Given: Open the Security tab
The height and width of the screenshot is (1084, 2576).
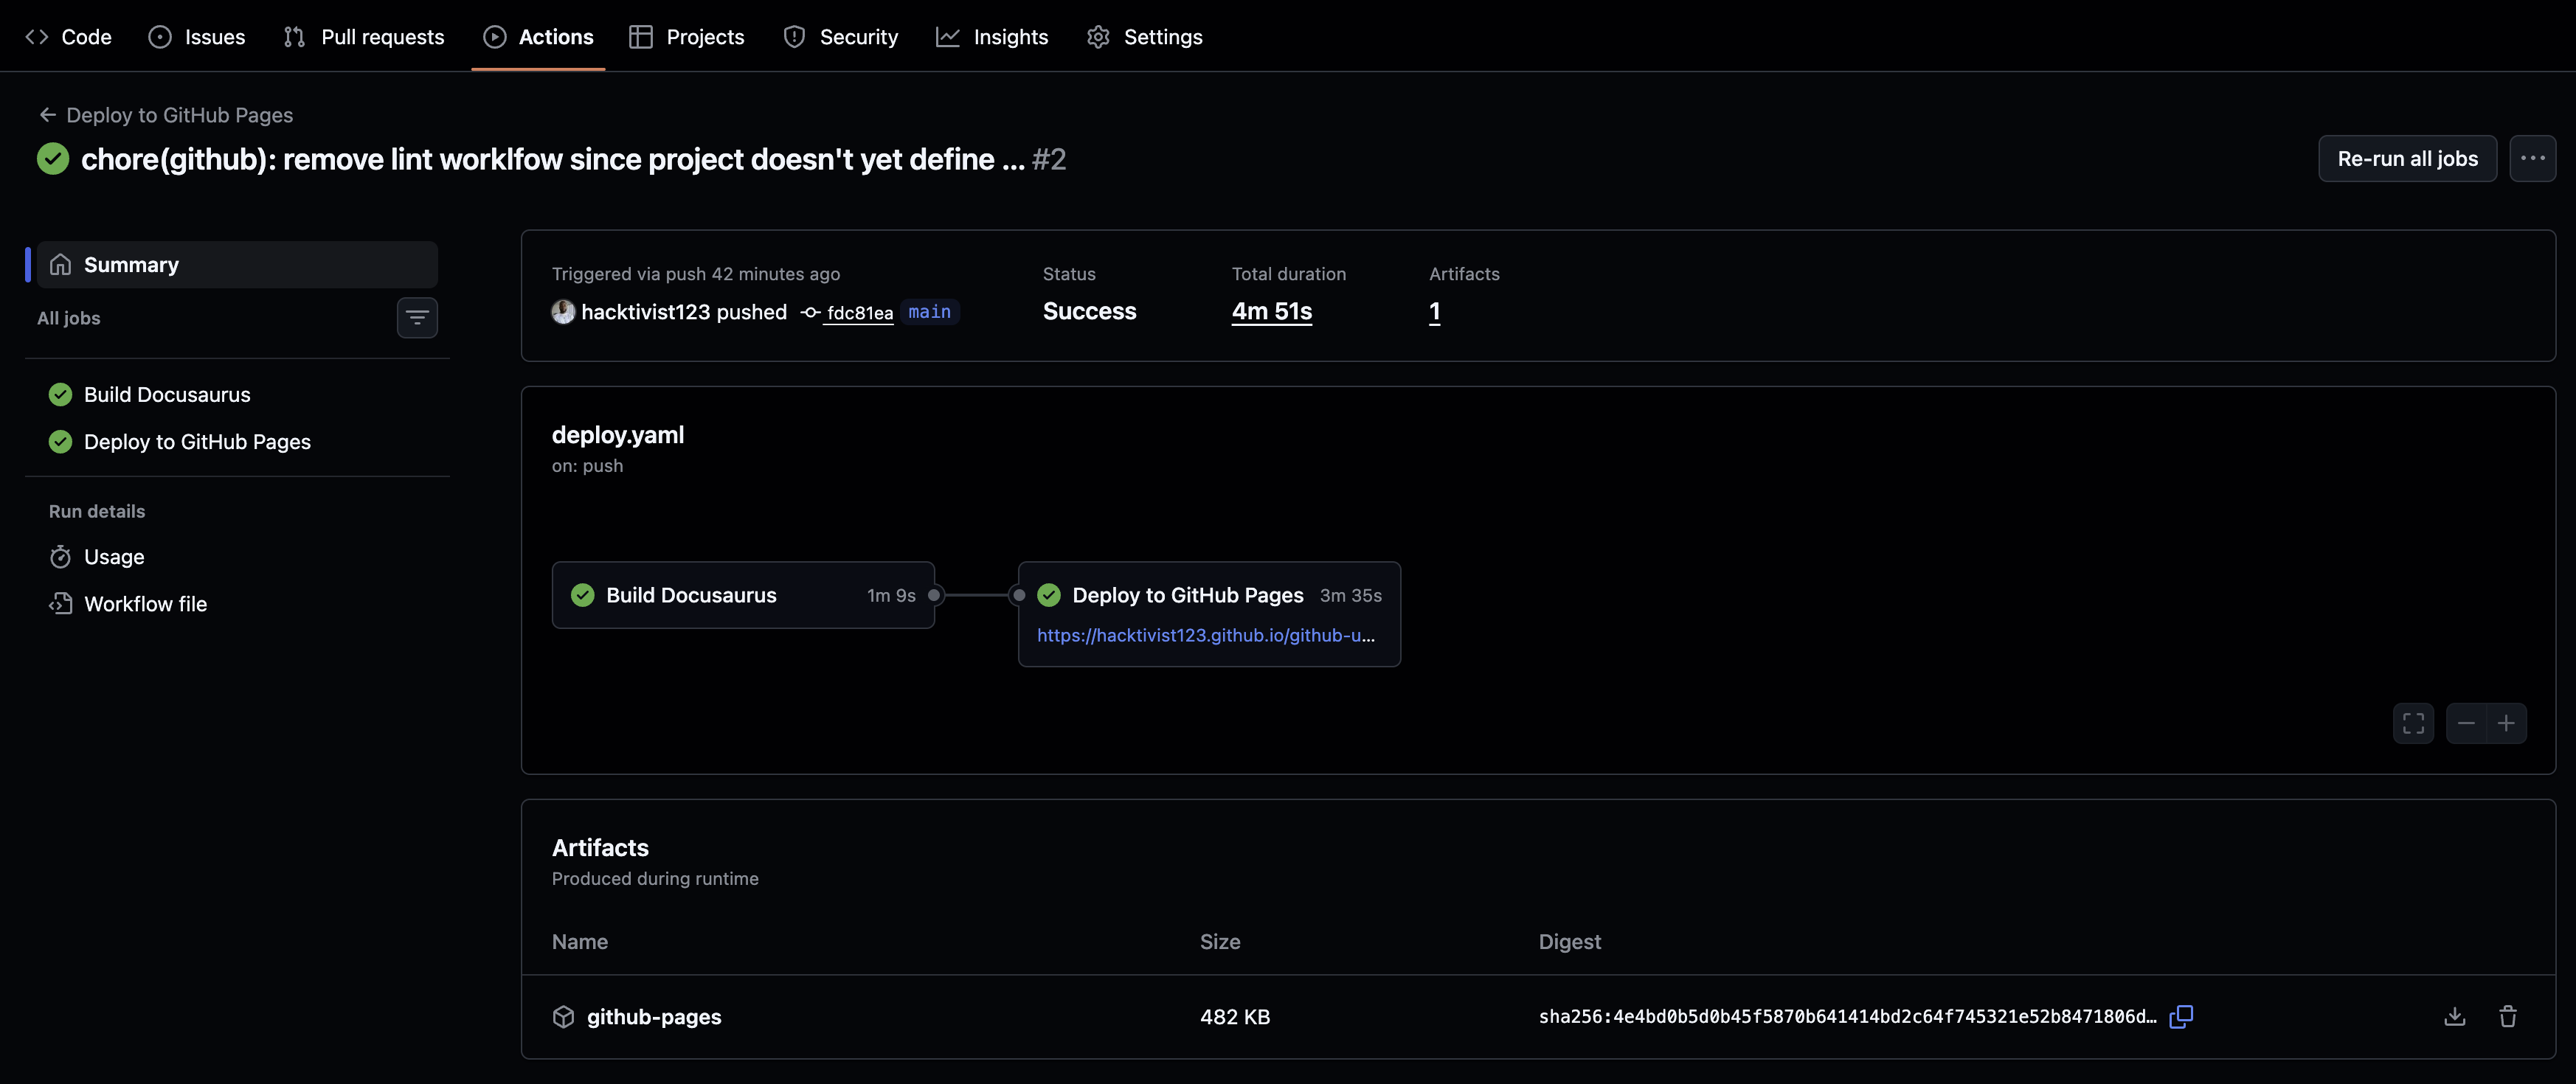Looking at the screenshot, I should point(841,37).
